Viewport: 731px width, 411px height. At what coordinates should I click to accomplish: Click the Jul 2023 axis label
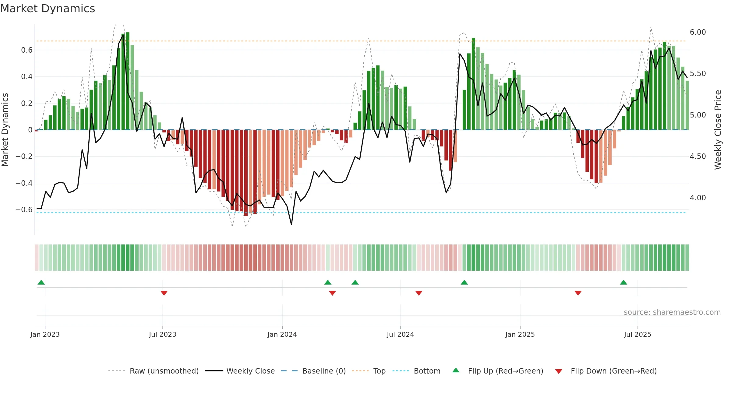163,334
